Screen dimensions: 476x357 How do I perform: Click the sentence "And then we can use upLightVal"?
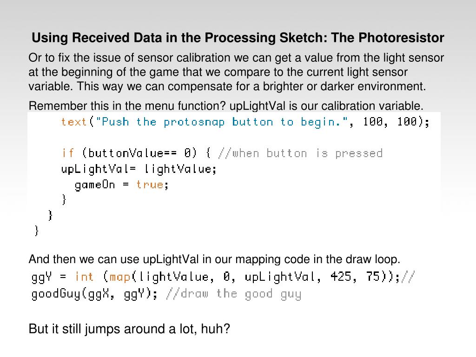tap(214, 259)
